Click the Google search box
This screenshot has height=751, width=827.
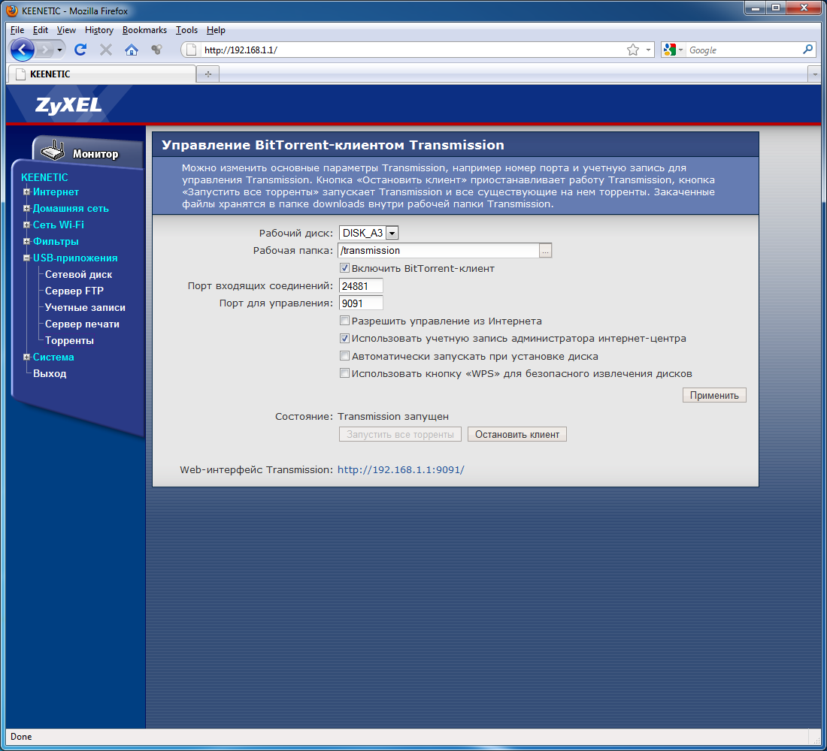744,50
